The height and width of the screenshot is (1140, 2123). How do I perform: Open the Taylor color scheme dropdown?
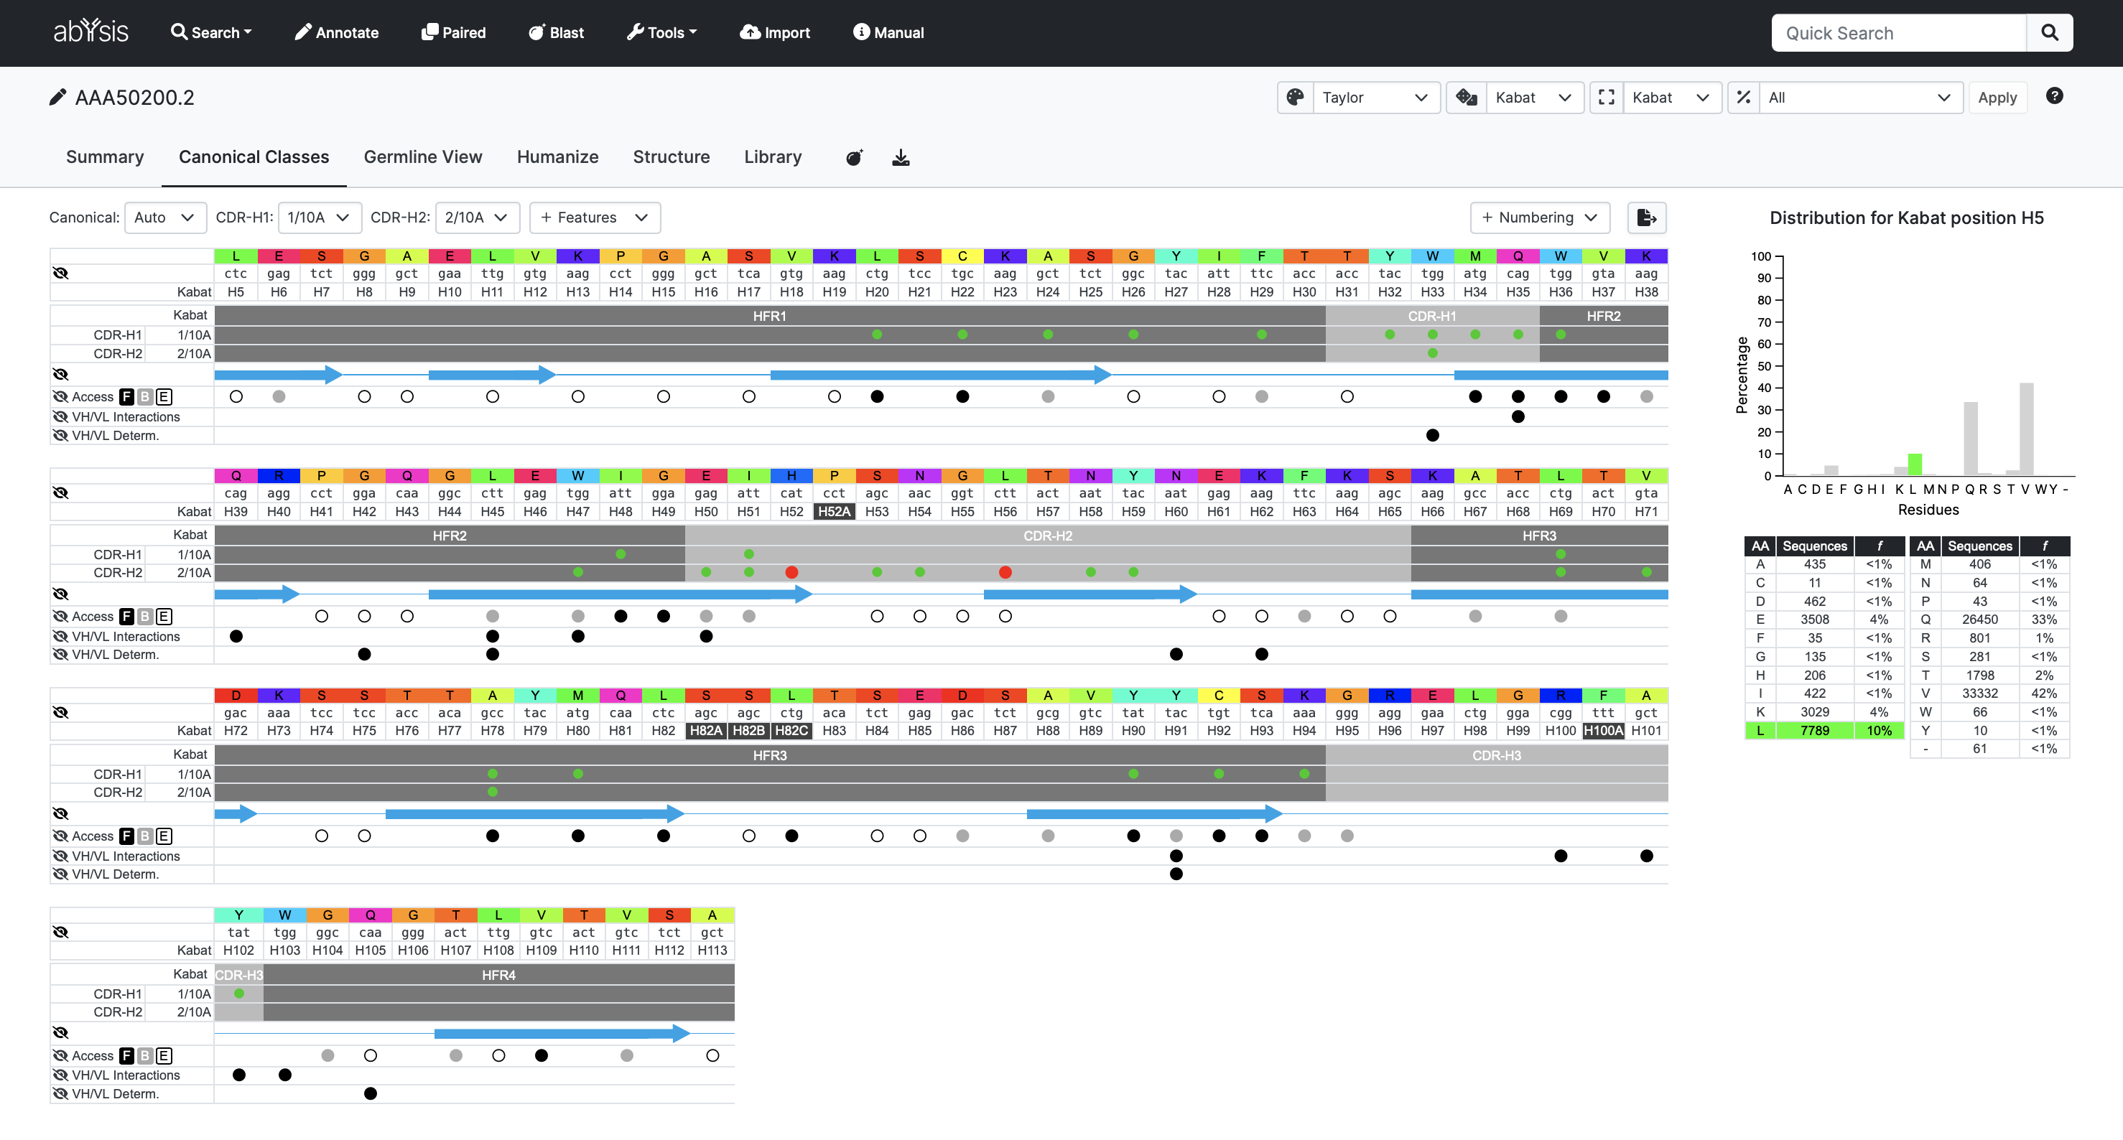click(1375, 97)
